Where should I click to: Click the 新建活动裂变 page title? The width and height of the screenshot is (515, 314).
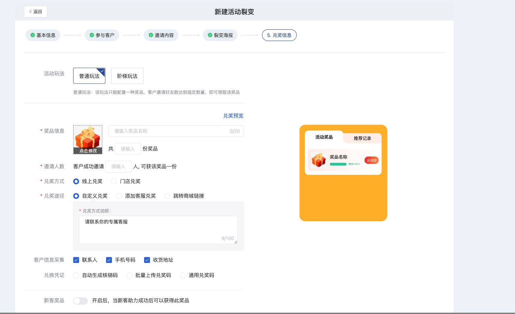coord(234,12)
